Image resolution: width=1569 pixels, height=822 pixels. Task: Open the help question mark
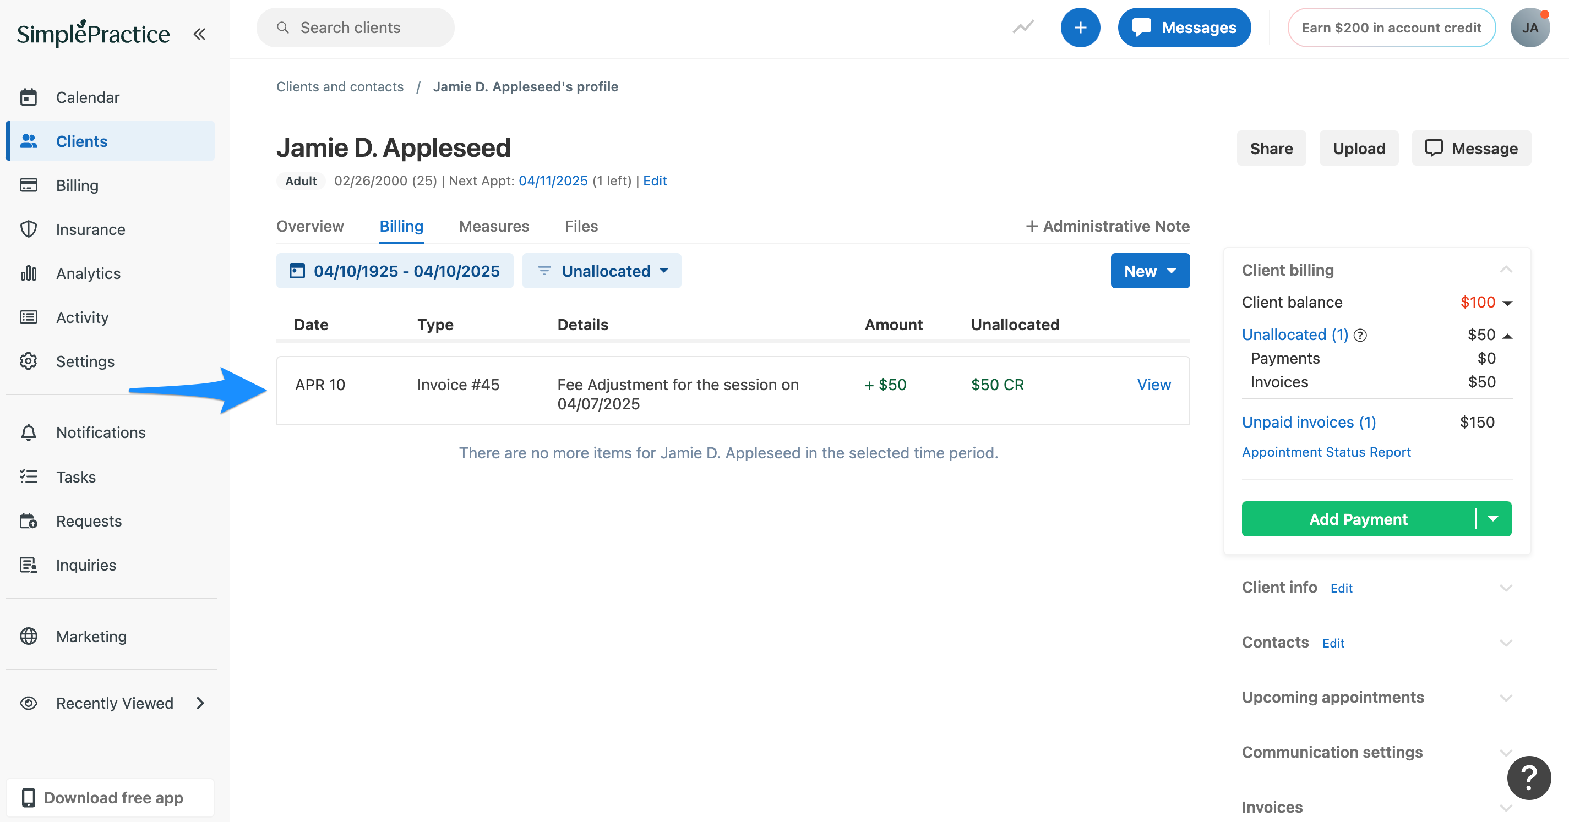1529,777
